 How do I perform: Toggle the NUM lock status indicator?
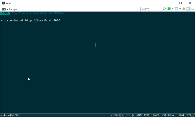pyautogui.click(x=139, y=115)
